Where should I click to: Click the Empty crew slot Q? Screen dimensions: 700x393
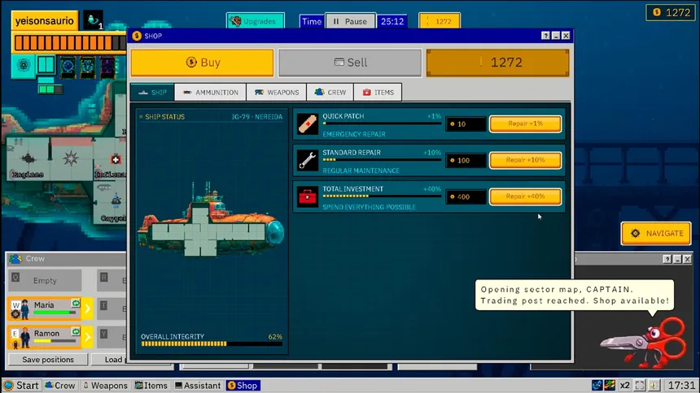click(45, 280)
